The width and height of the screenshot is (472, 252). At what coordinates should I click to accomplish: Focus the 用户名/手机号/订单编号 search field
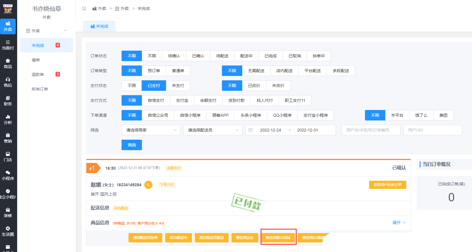tap(371, 130)
